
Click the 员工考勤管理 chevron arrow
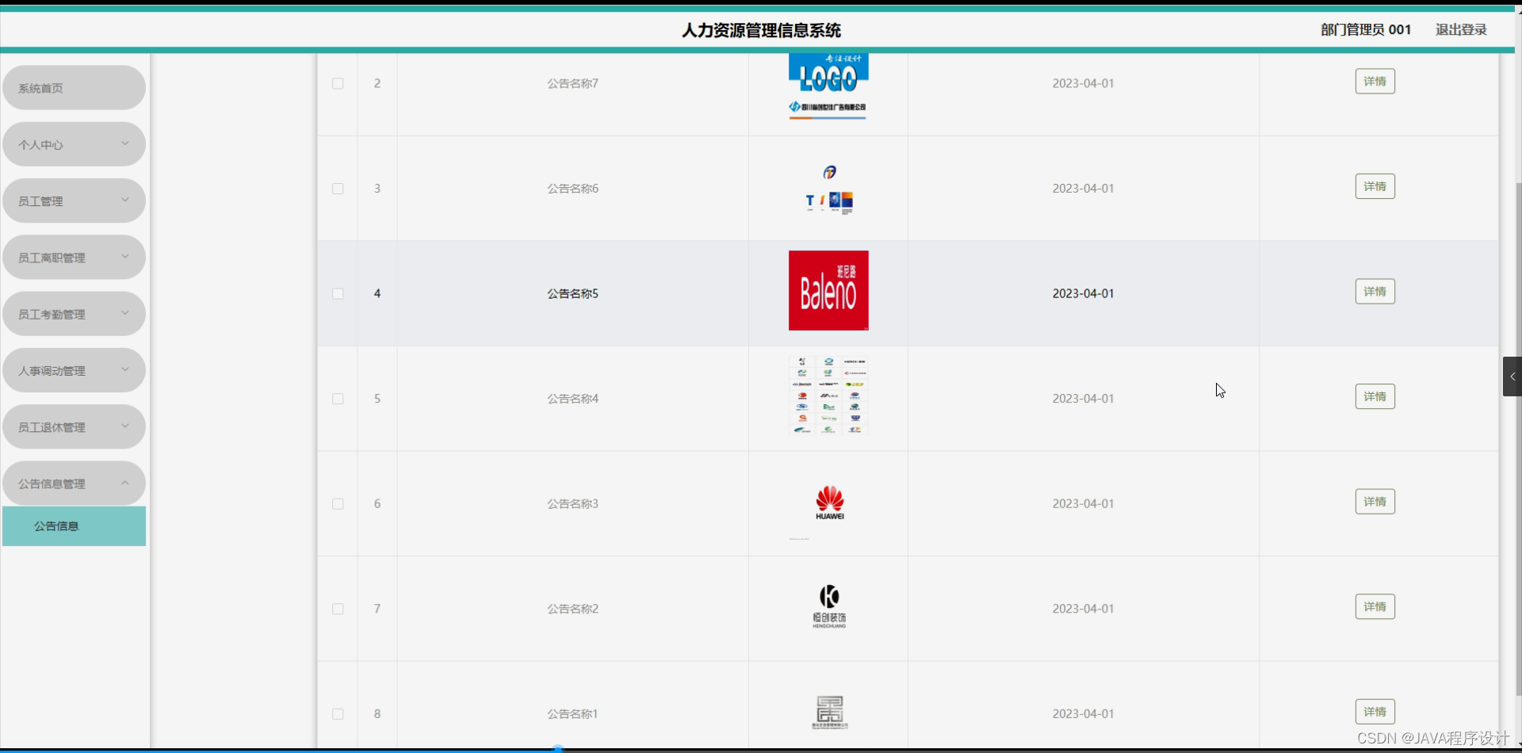point(125,313)
